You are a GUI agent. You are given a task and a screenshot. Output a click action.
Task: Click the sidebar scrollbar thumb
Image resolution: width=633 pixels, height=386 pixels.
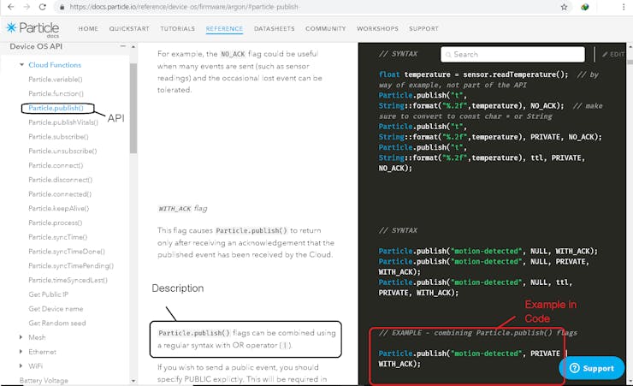coord(133,108)
